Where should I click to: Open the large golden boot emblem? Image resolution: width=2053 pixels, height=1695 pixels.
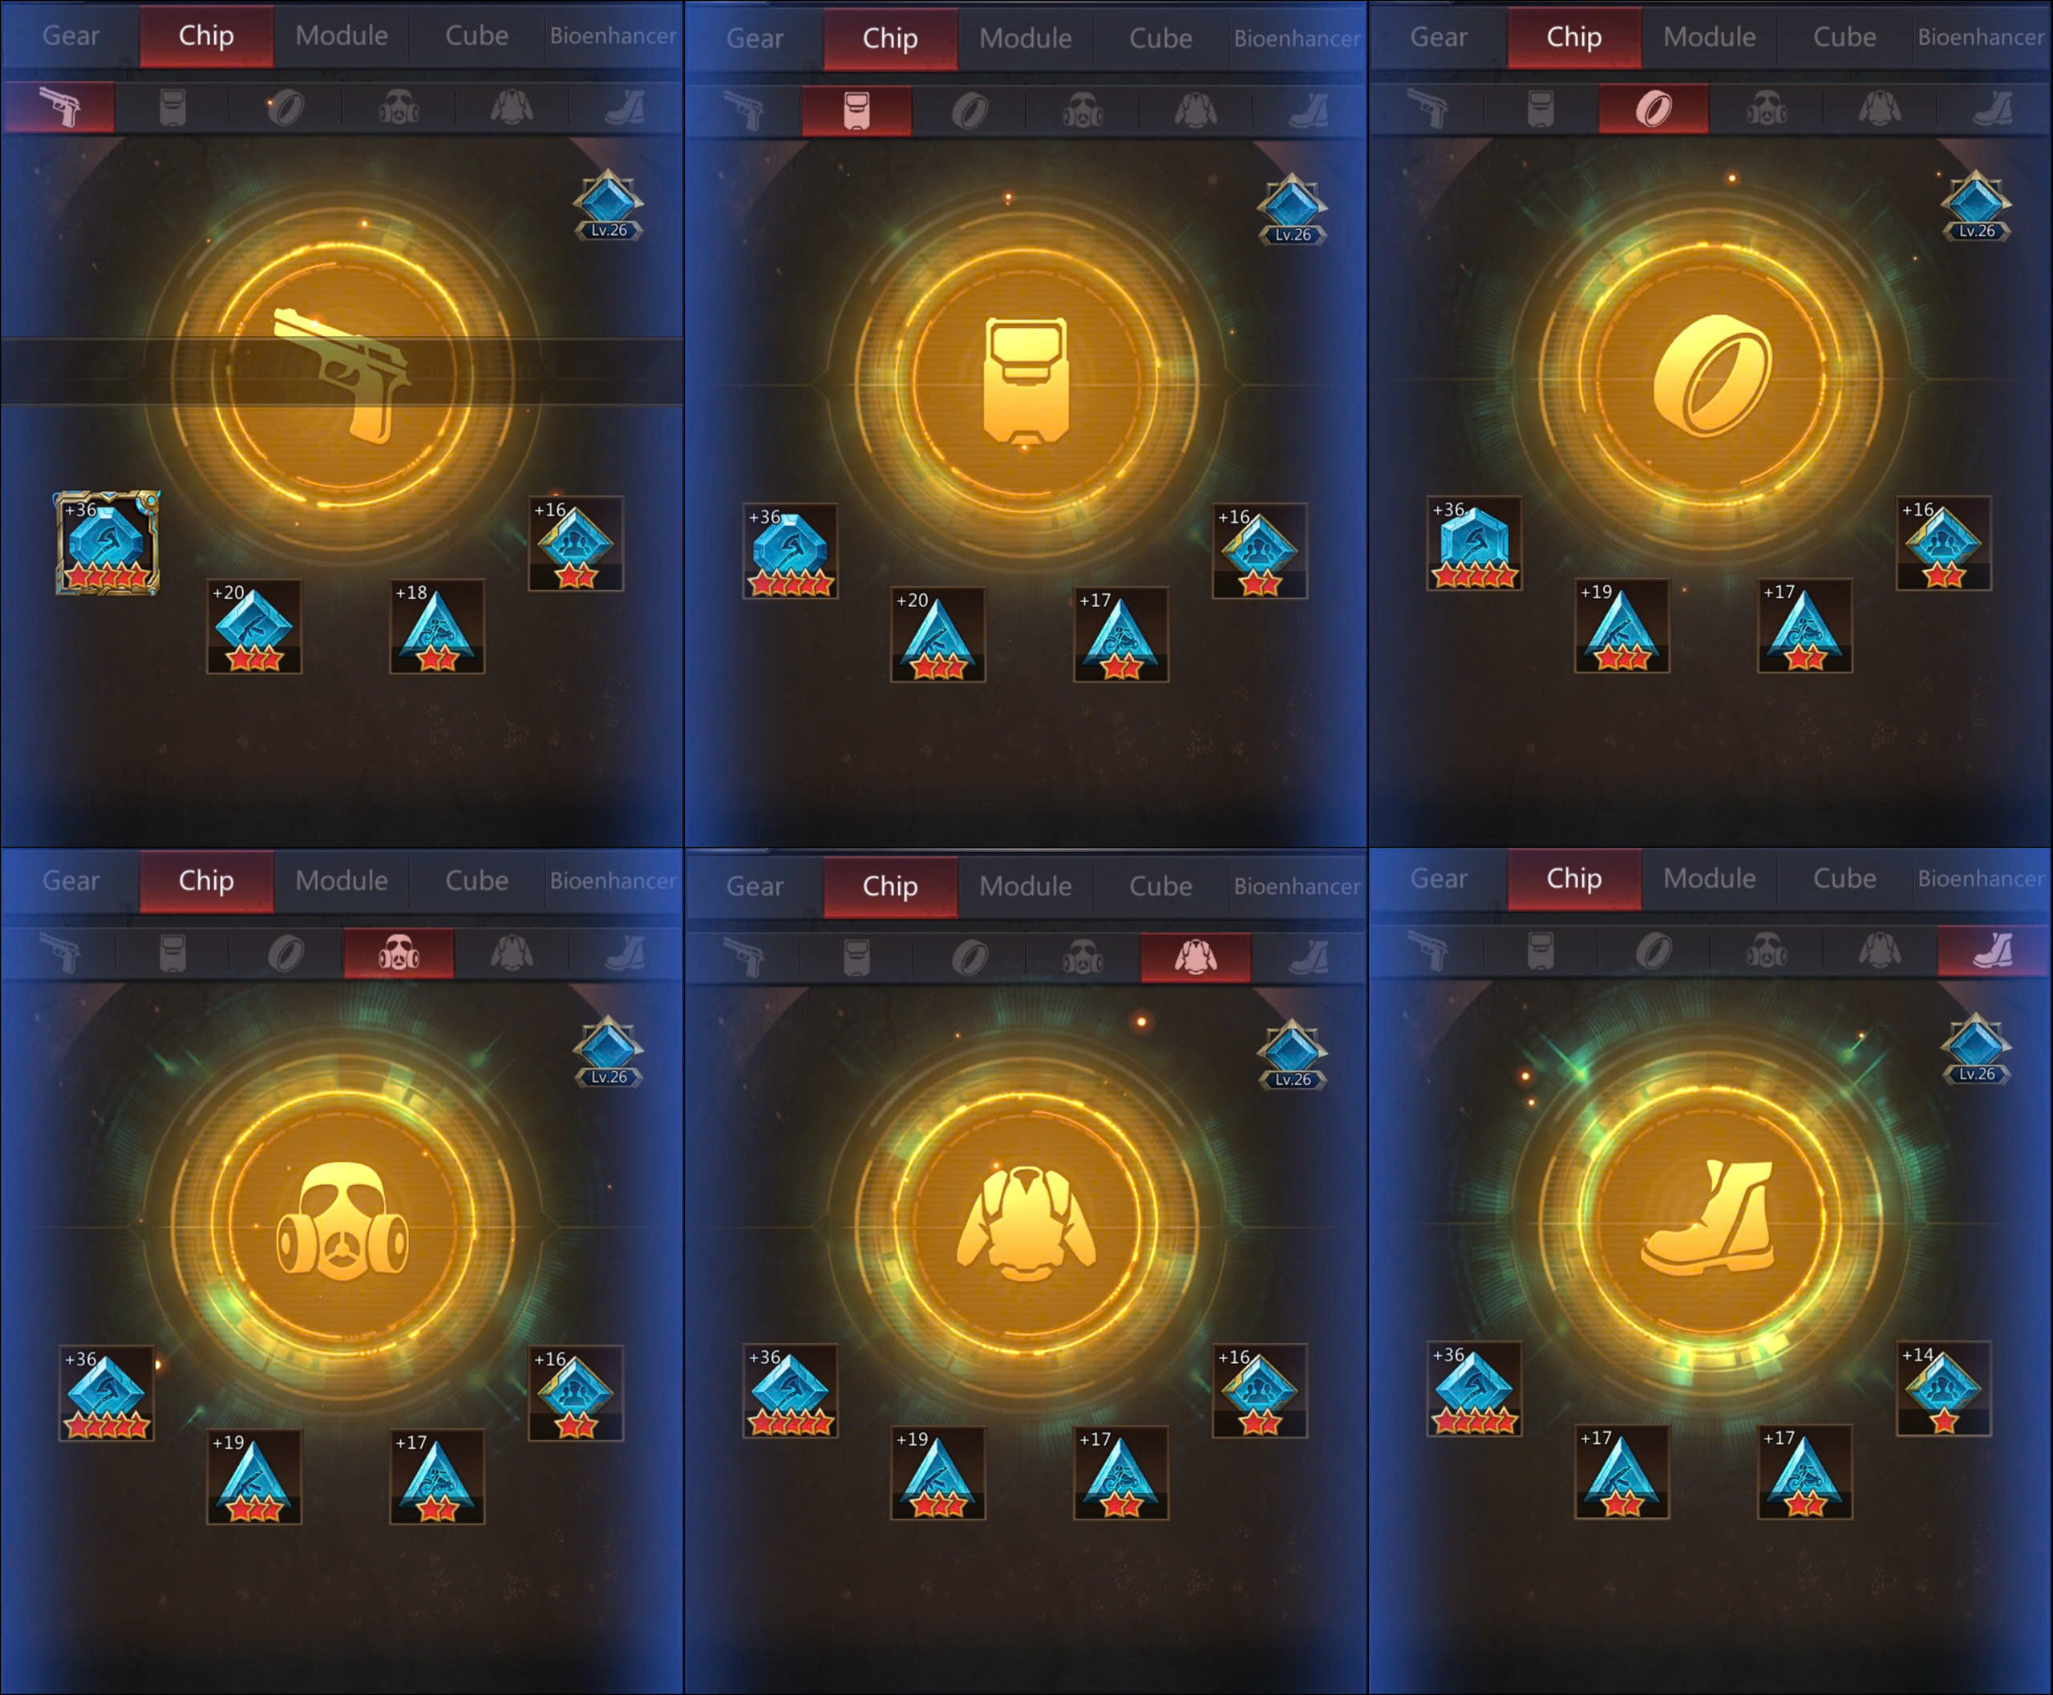click(1711, 1220)
